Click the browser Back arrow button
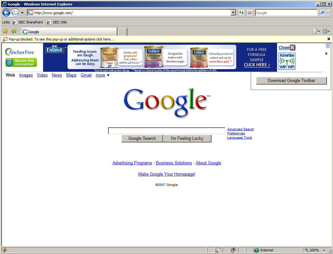The image size is (333, 254). point(6,13)
